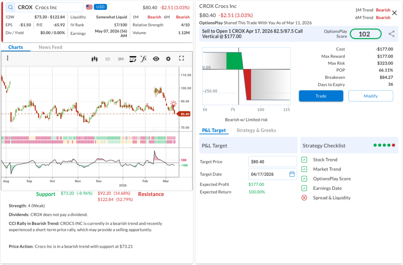
Task: Open the 3M time range dropdown
Action: tap(120, 59)
